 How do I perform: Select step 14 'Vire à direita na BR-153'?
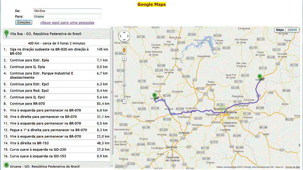tap(57, 143)
